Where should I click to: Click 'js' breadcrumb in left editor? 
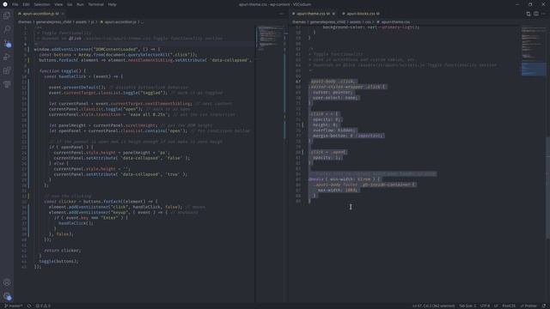[93, 21]
